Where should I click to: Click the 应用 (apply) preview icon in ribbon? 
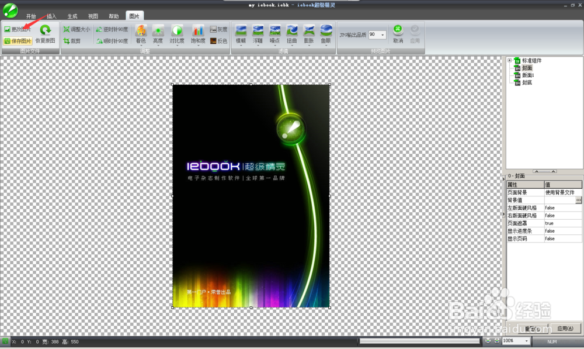415,34
